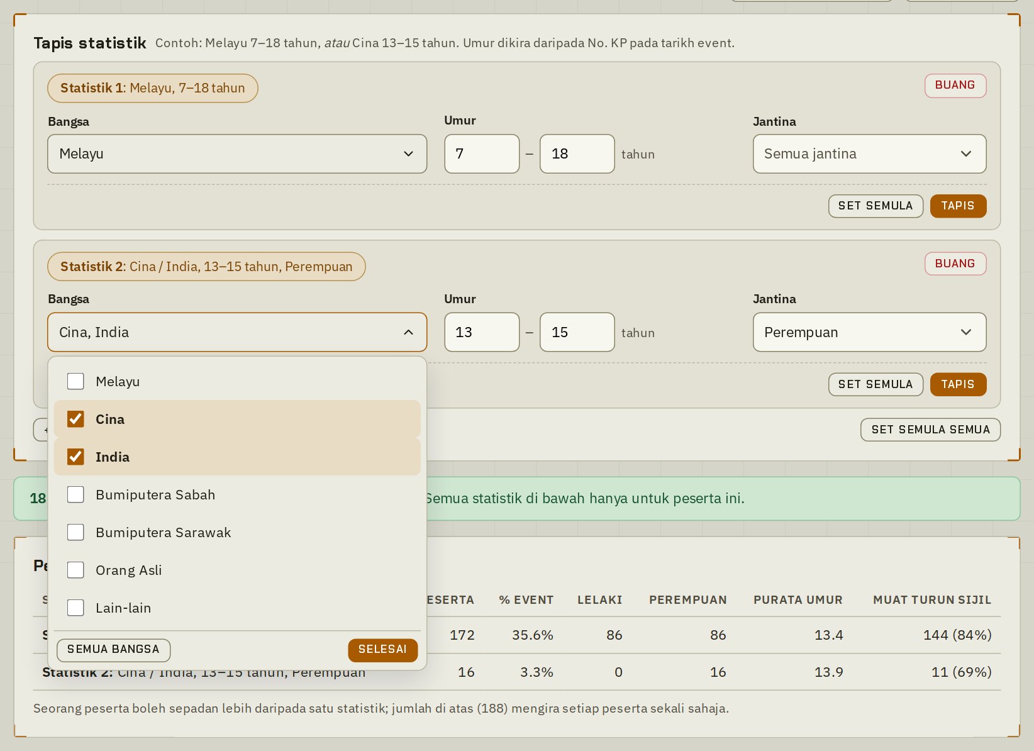This screenshot has height=751, width=1034.
Task: Uncheck the India checkbox
Action: pyautogui.click(x=75, y=457)
